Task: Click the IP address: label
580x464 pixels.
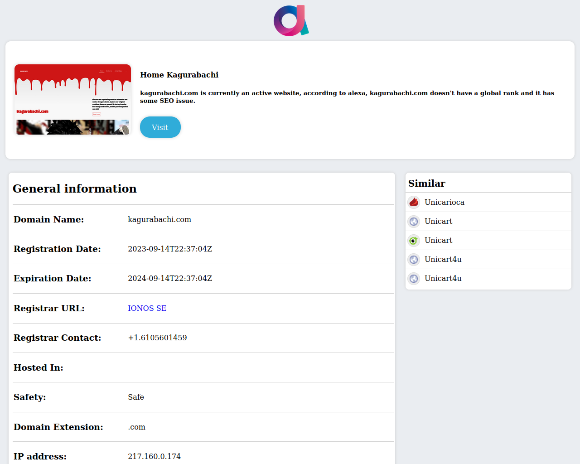Action: (40, 456)
